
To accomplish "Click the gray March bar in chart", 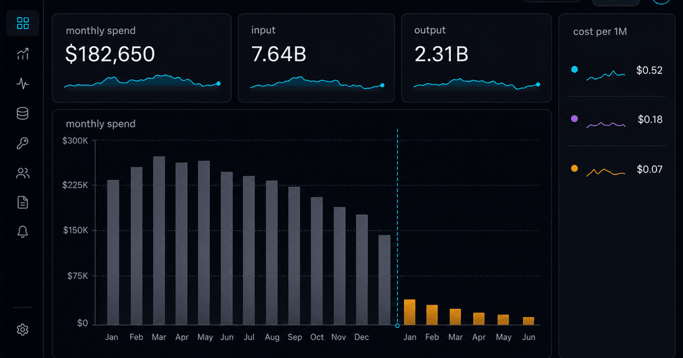I will [x=159, y=241].
